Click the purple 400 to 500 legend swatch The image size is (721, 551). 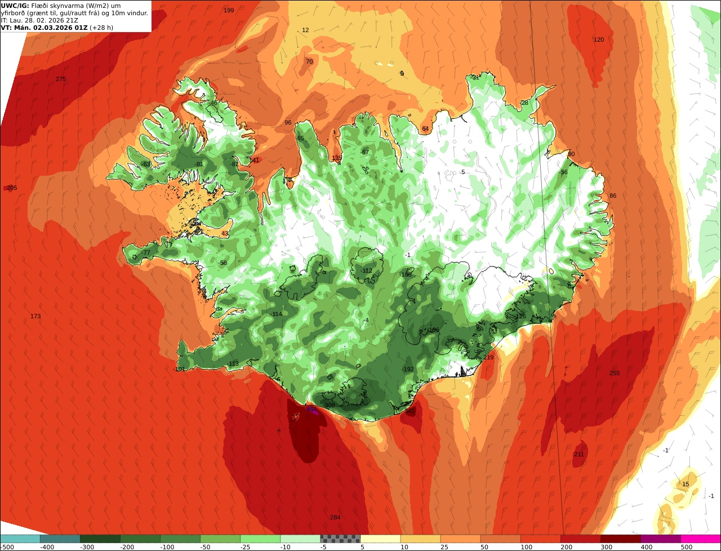(661, 538)
